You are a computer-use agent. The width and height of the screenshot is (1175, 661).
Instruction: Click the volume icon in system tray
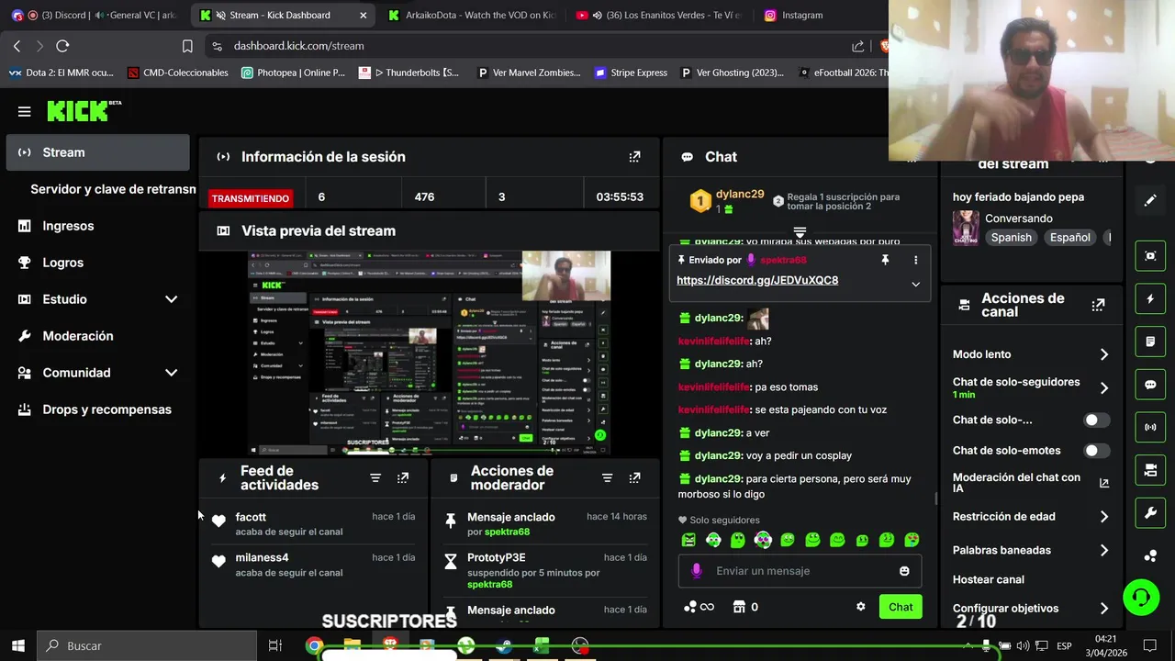pos(1022,645)
